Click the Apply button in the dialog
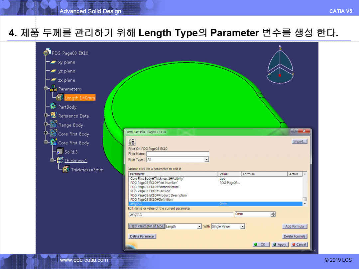The width and height of the screenshot is (359, 269). click(280, 244)
